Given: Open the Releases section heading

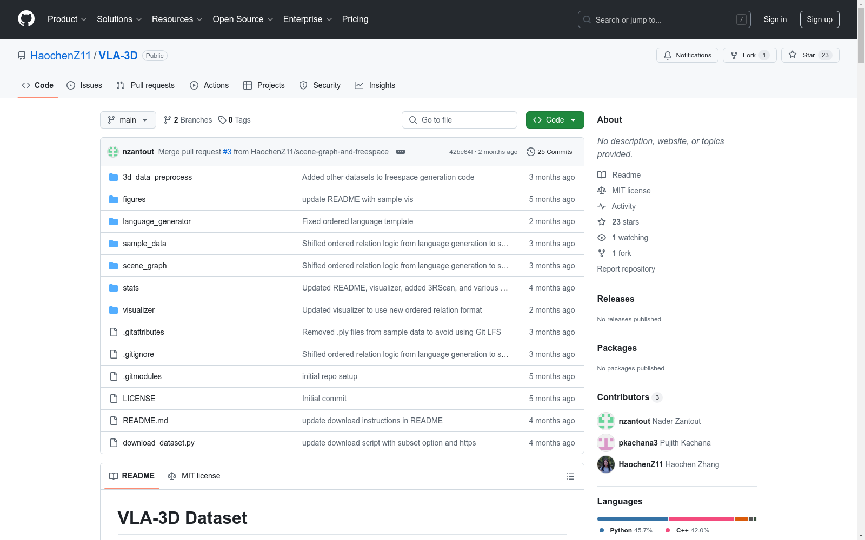Looking at the screenshot, I should point(616,299).
